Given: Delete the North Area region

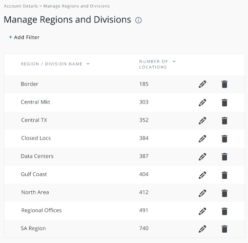Looking at the screenshot, I should pos(224,193).
